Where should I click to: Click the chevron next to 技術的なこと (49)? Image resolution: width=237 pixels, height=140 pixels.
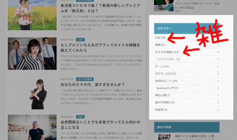[218, 81]
